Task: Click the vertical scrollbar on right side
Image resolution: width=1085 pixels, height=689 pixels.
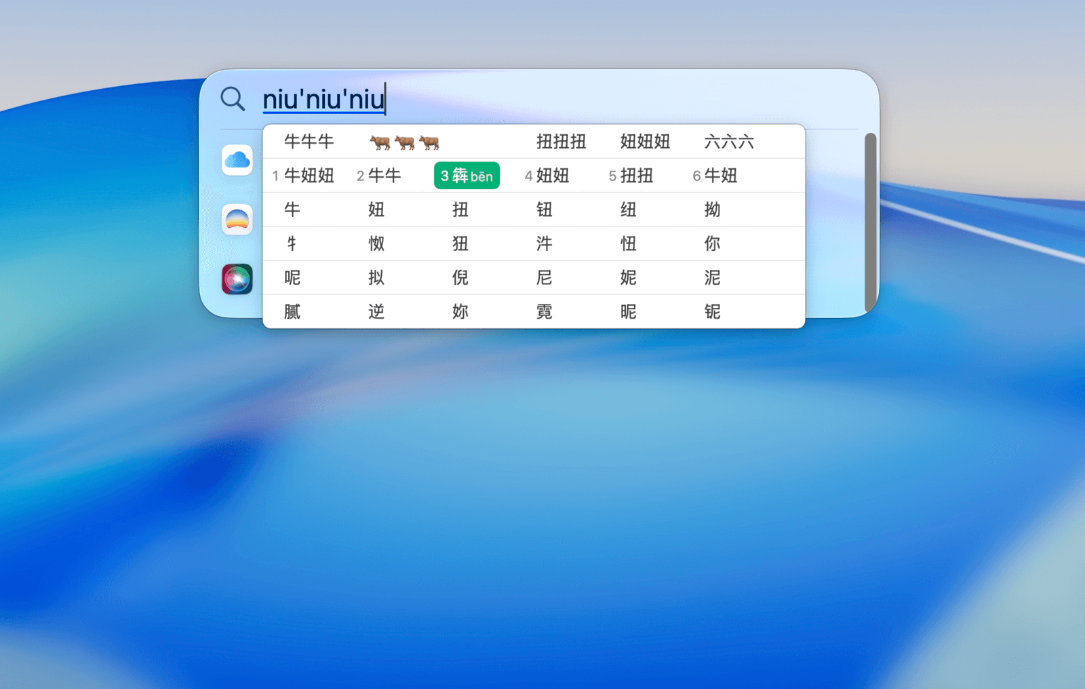Action: (870, 222)
